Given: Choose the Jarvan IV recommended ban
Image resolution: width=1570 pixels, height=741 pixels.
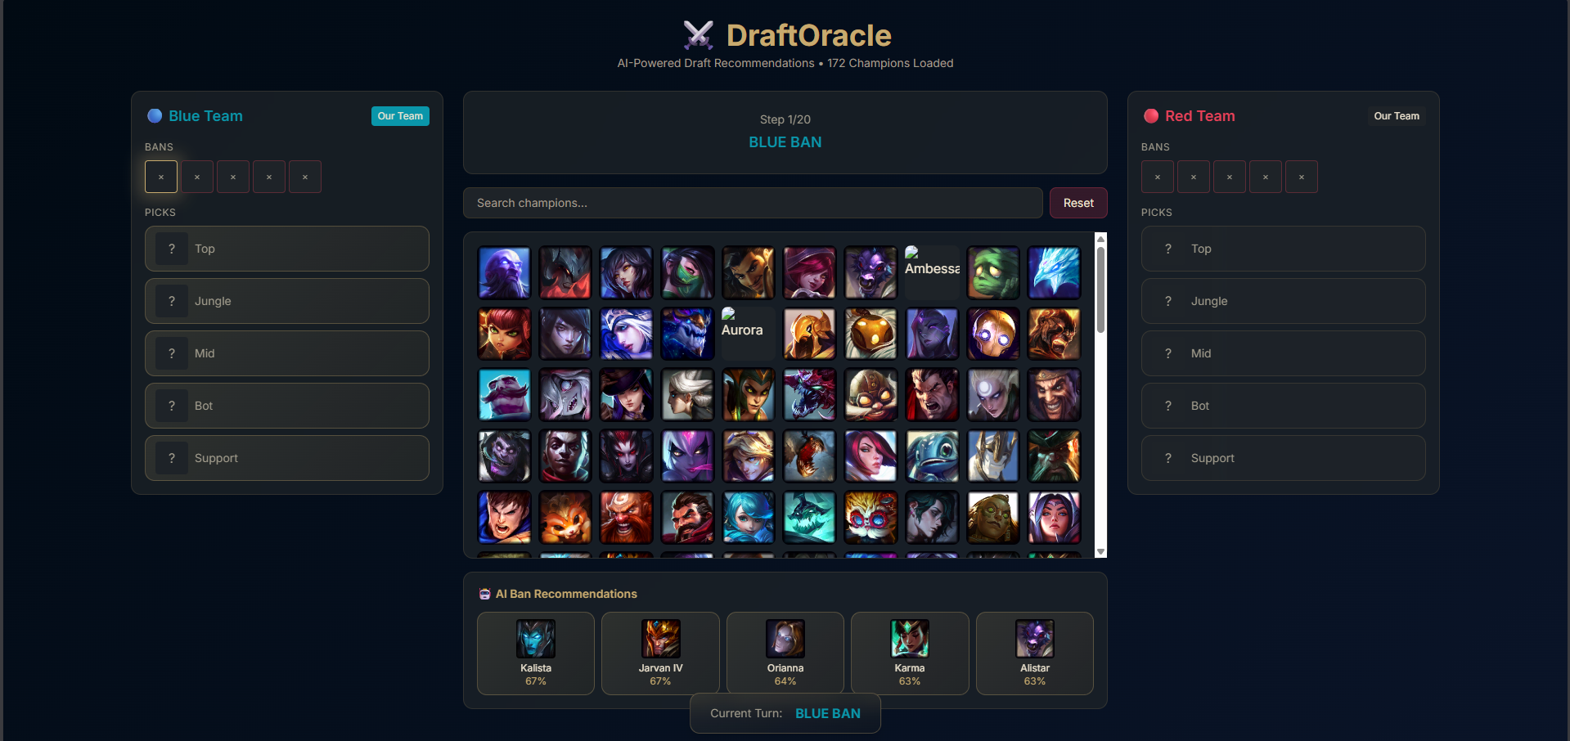Looking at the screenshot, I should click(660, 653).
